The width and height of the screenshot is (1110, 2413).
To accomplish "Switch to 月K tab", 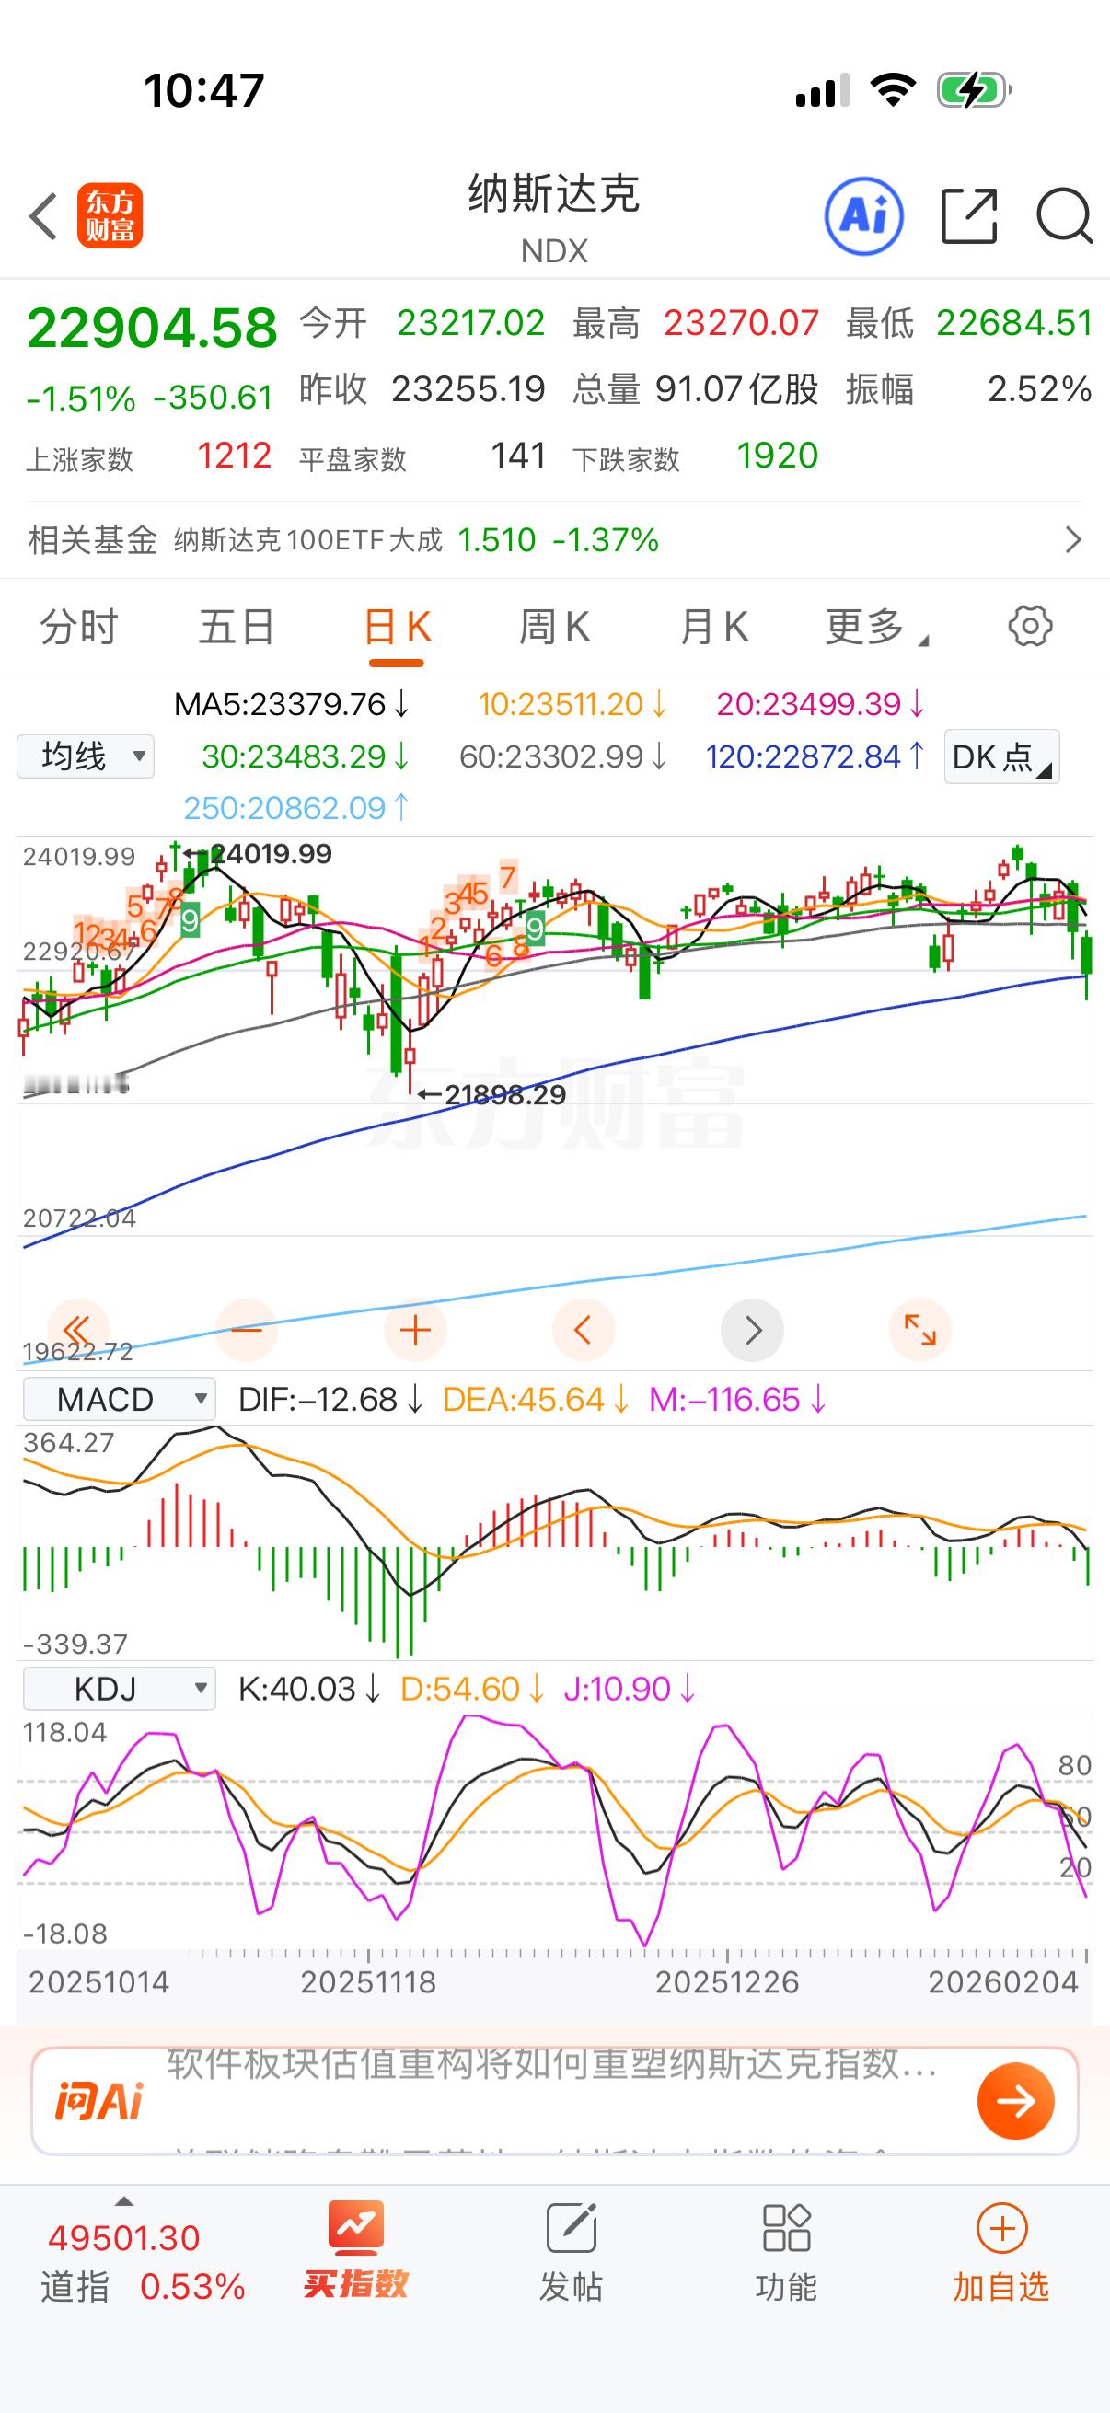I will (x=714, y=626).
